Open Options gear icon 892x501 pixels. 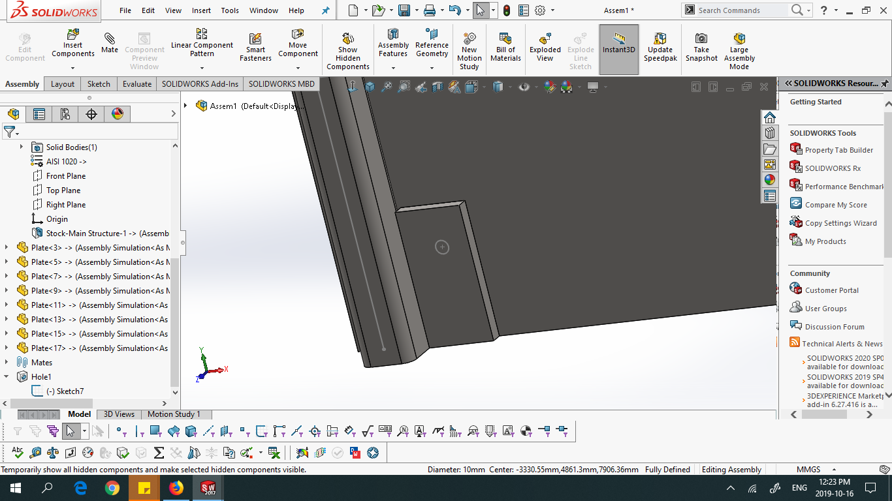(540, 10)
